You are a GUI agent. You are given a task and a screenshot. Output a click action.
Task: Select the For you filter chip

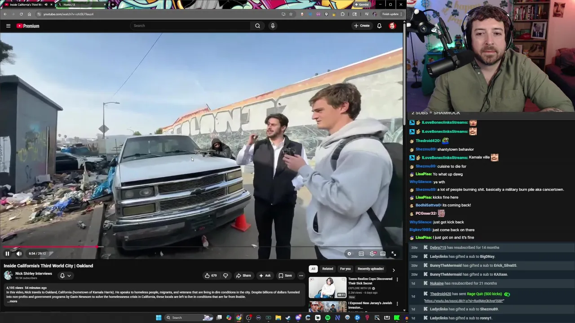point(345,269)
